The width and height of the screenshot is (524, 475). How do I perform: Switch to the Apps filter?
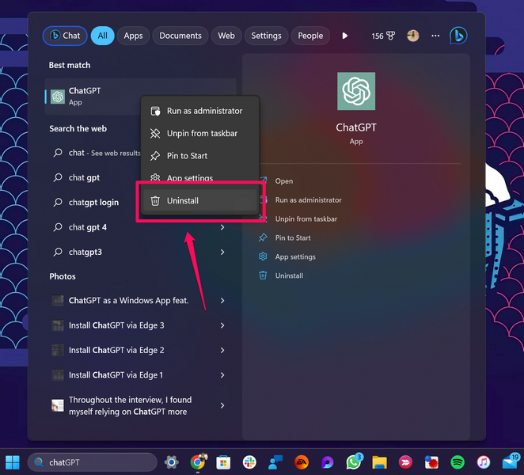133,36
